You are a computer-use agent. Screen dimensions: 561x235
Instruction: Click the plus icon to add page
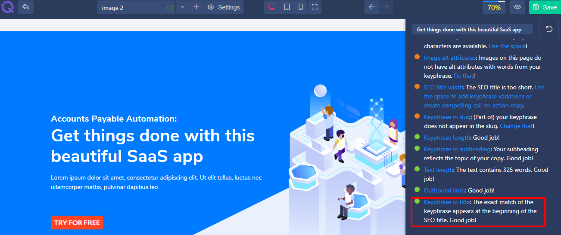point(196,7)
